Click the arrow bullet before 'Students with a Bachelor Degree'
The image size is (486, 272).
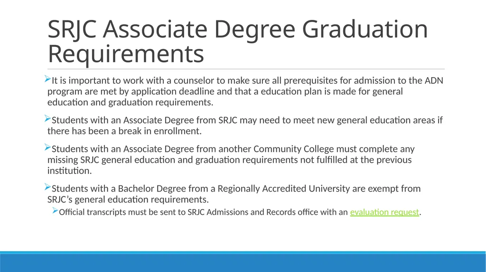(47, 187)
